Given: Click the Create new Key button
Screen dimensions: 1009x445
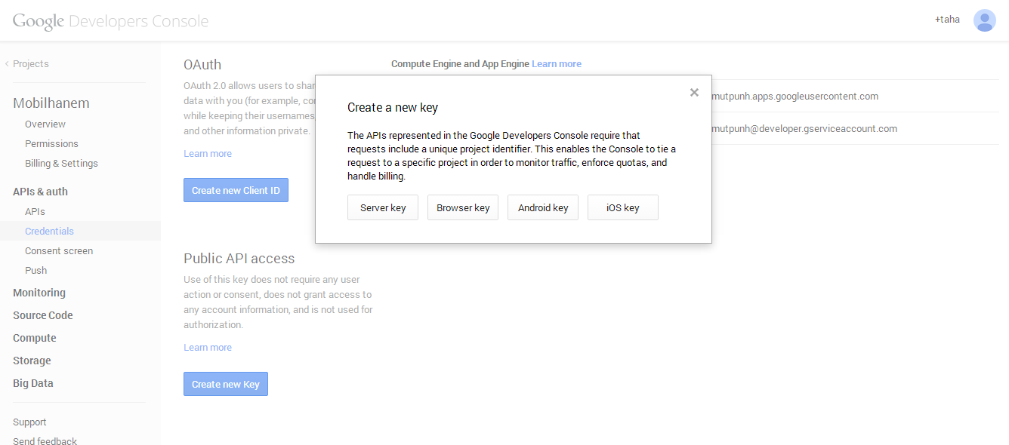Looking at the screenshot, I should pyautogui.click(x=226, y=384).
